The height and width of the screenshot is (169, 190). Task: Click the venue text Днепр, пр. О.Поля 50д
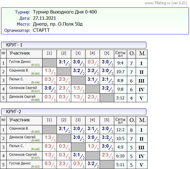point(58,24)
